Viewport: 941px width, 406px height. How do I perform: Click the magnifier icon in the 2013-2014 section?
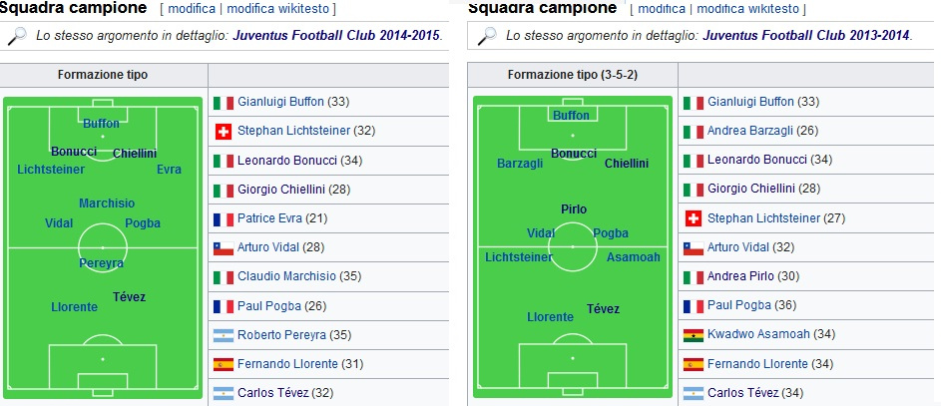(487, 35)
